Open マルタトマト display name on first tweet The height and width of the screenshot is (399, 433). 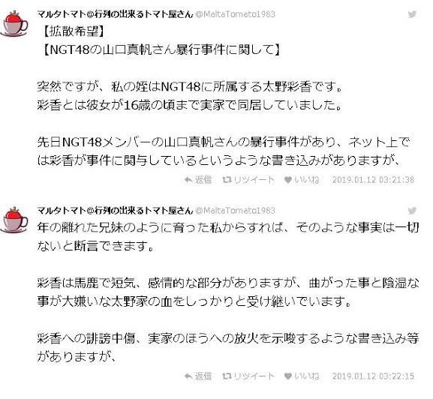pyautogui.click(x=115, y=14)
